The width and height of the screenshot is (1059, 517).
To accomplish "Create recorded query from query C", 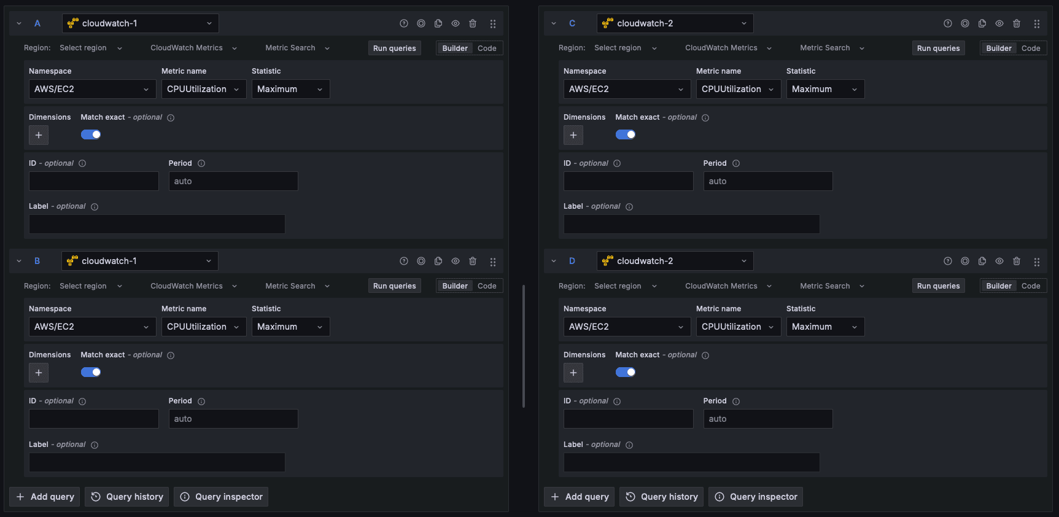I will tap(965, 23).
